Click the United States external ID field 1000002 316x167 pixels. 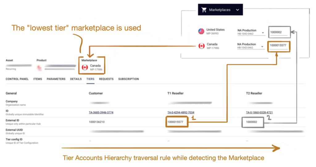pyautogui.click(x=279, y=32)
